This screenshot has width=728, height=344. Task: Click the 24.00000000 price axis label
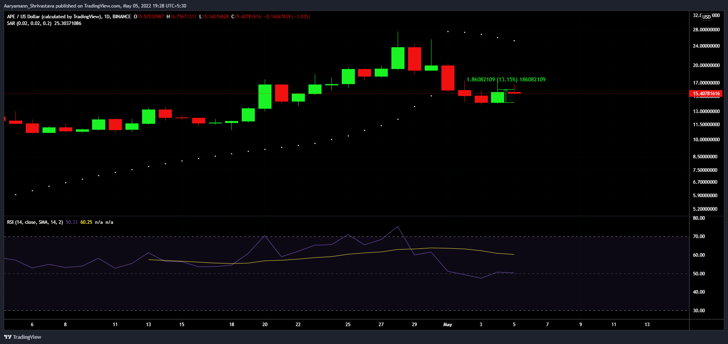(706, 46)
